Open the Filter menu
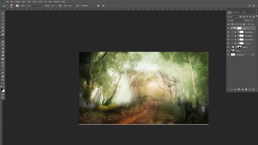Image resolution: width=258 pixels, height=145 pixels. coord(41,2)
